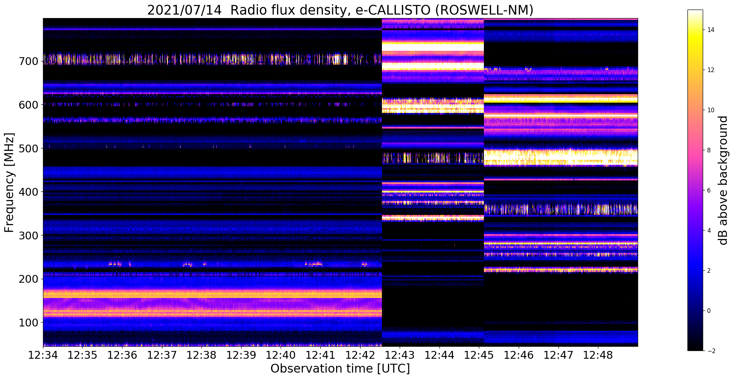
Task: Click the 12:35 time tick label
Action: [x=83, y=355]
